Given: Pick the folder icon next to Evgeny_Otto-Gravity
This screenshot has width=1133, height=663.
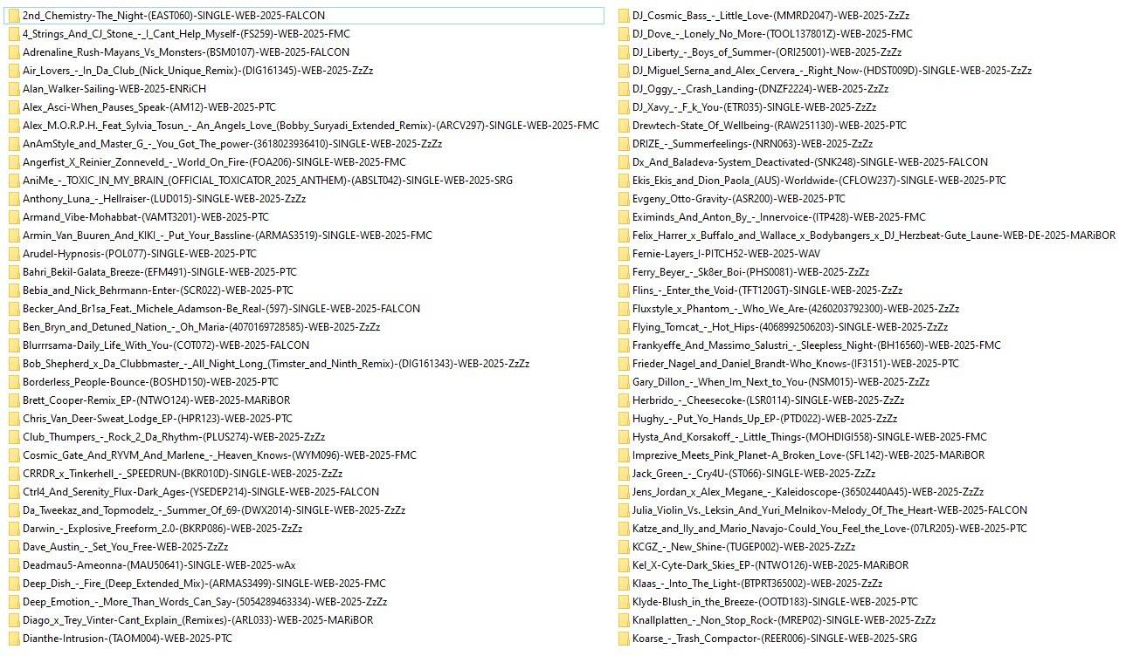Looking at the screenshot, I should click(x=624, y=199).
